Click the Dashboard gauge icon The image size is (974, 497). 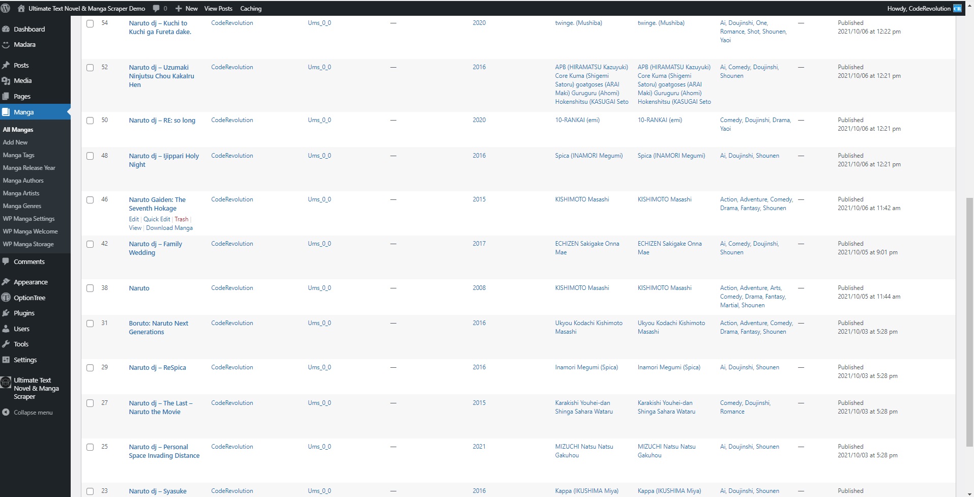coord(6,30)
